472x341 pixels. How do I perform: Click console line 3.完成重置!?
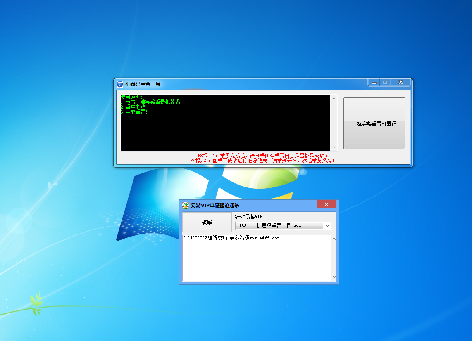click(x=134, y=112)
